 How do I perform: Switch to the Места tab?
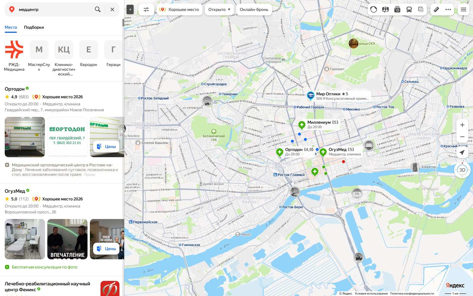point(11,27)
